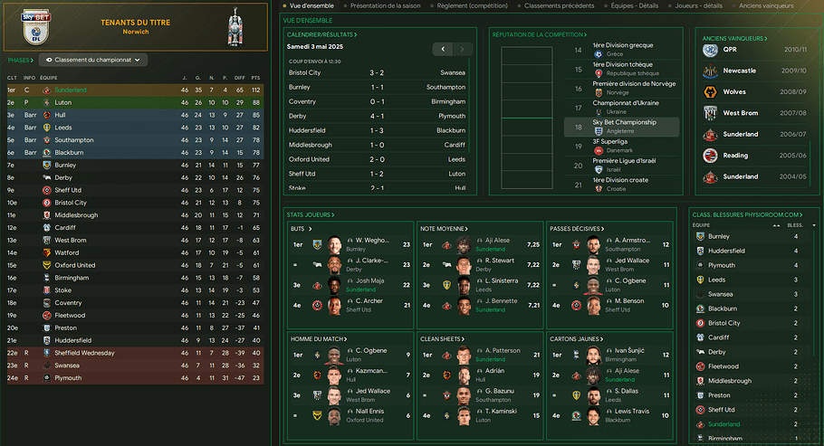Screen dimensions: 824x446
Task: Click W. Weghorst's player portrait in Buts
Action: pos(334,245)
